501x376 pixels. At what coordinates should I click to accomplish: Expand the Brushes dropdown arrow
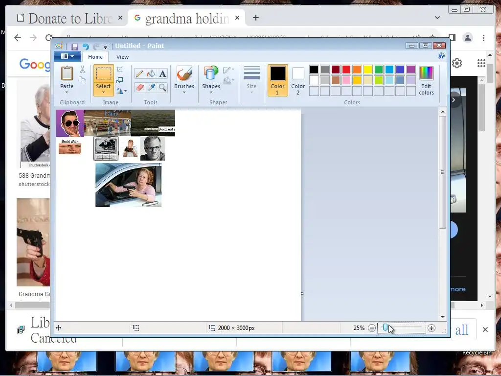point(184,93)
